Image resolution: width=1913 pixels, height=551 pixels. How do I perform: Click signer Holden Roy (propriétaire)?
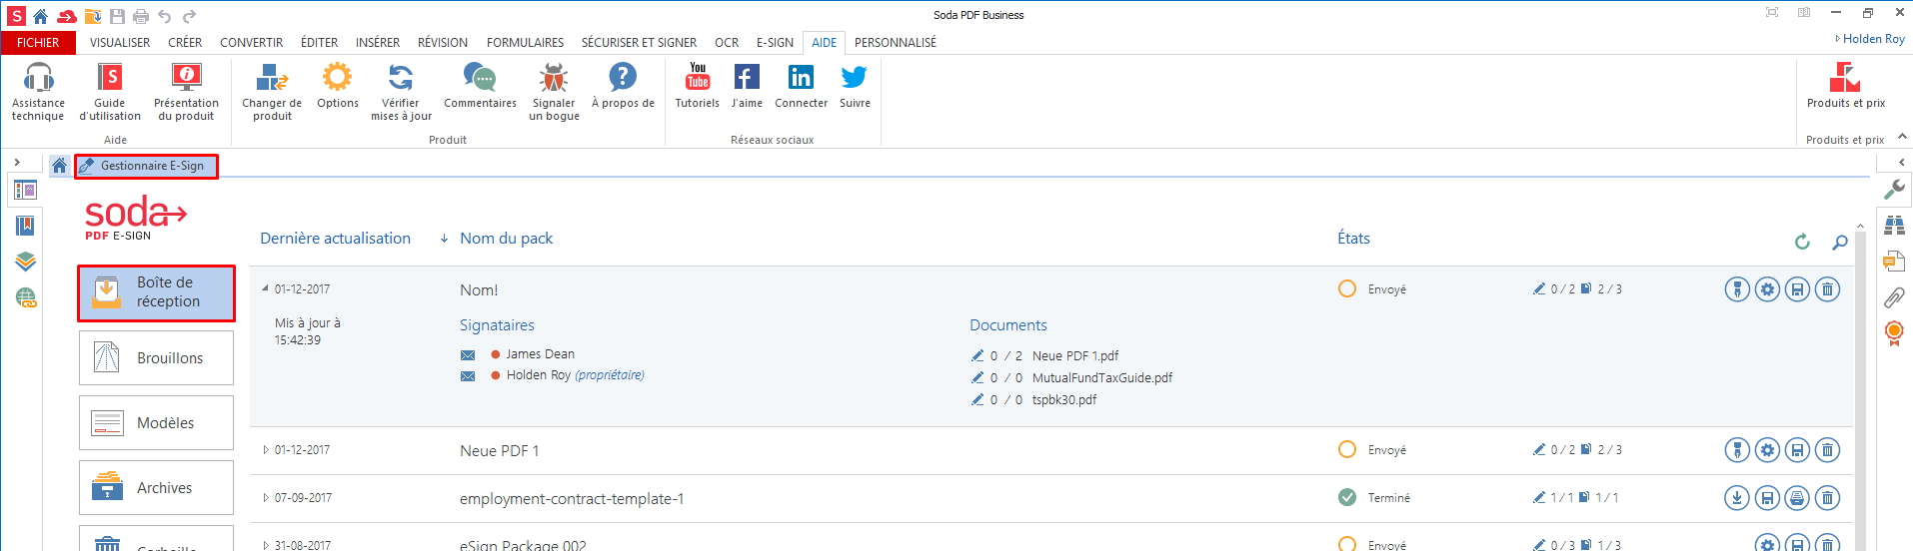coord(575,375)
